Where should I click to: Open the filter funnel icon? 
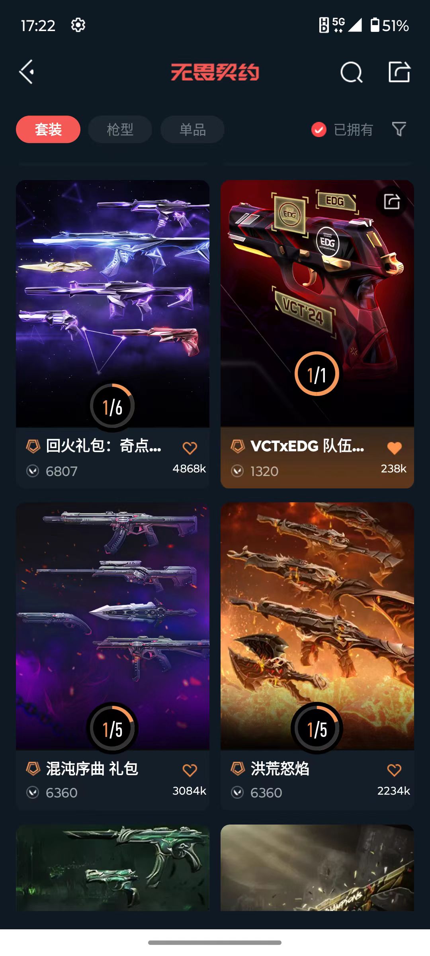399,129
